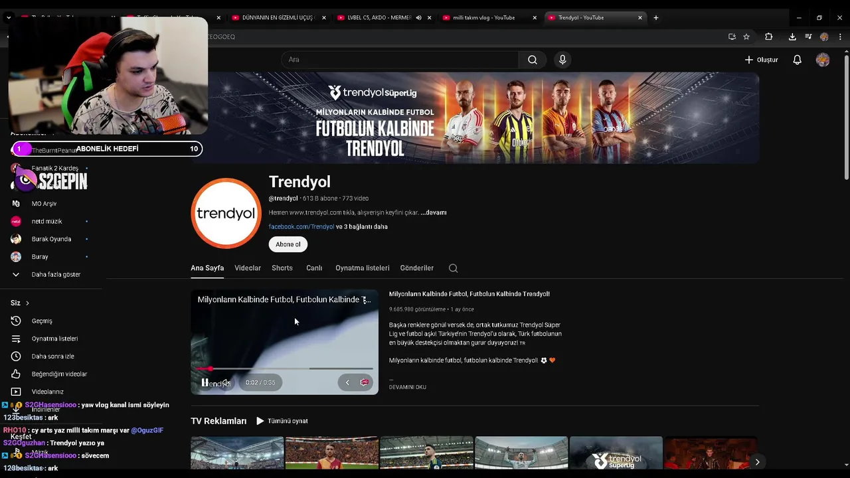
Task: Switch to DÜNYANIN EN GİZEMLİ UÇUŞ tab
Action: coord(279,18)
